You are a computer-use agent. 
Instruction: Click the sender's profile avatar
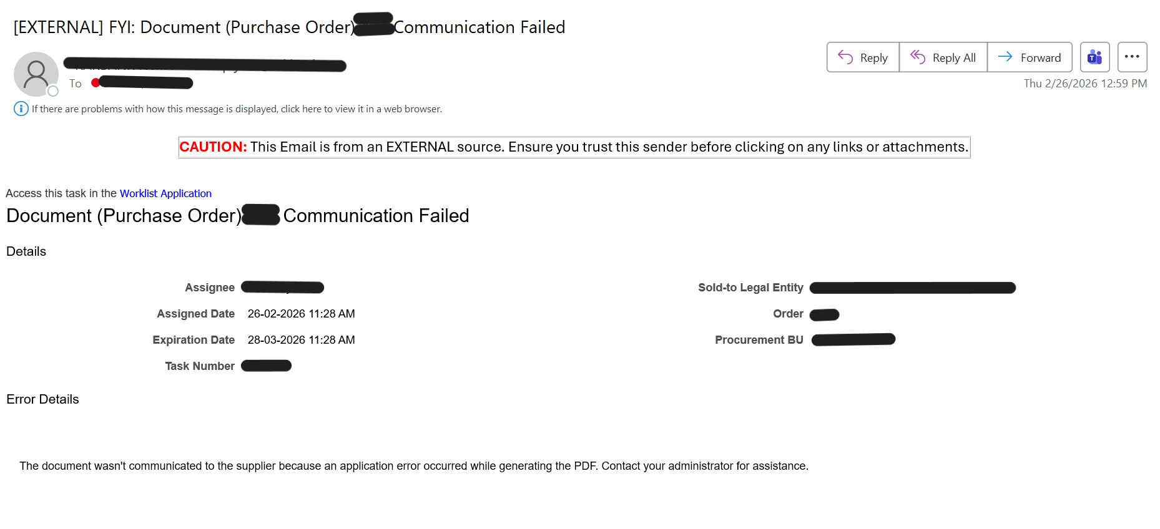pos(36,74)
